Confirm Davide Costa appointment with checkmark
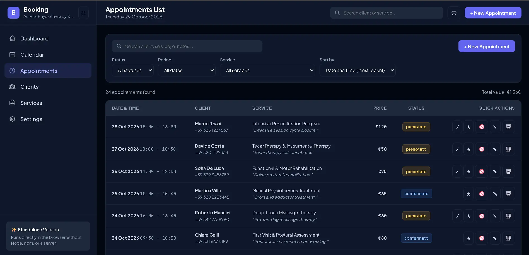The image size is (529, 255). pyautogui.click(x=457, y=149)
